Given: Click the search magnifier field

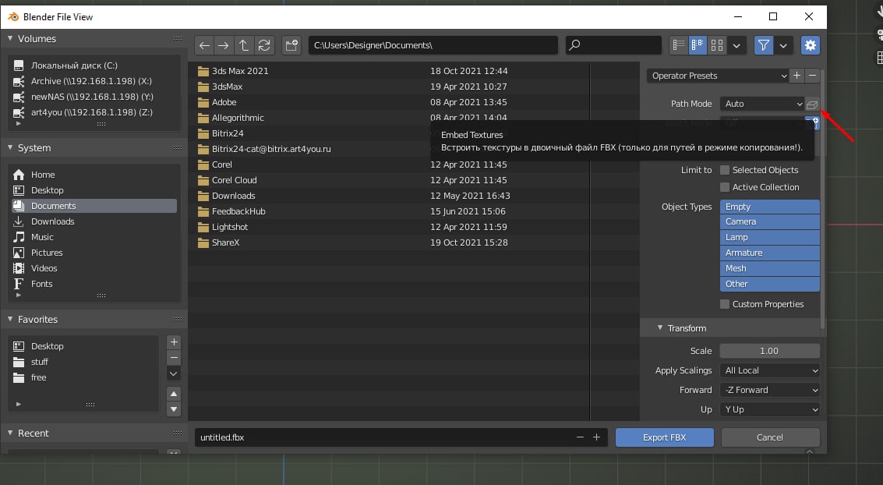Looking at the screenshot, I should 613,46.
